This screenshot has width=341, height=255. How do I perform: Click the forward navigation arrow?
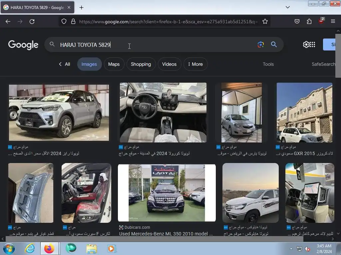(x=20, y=22)
